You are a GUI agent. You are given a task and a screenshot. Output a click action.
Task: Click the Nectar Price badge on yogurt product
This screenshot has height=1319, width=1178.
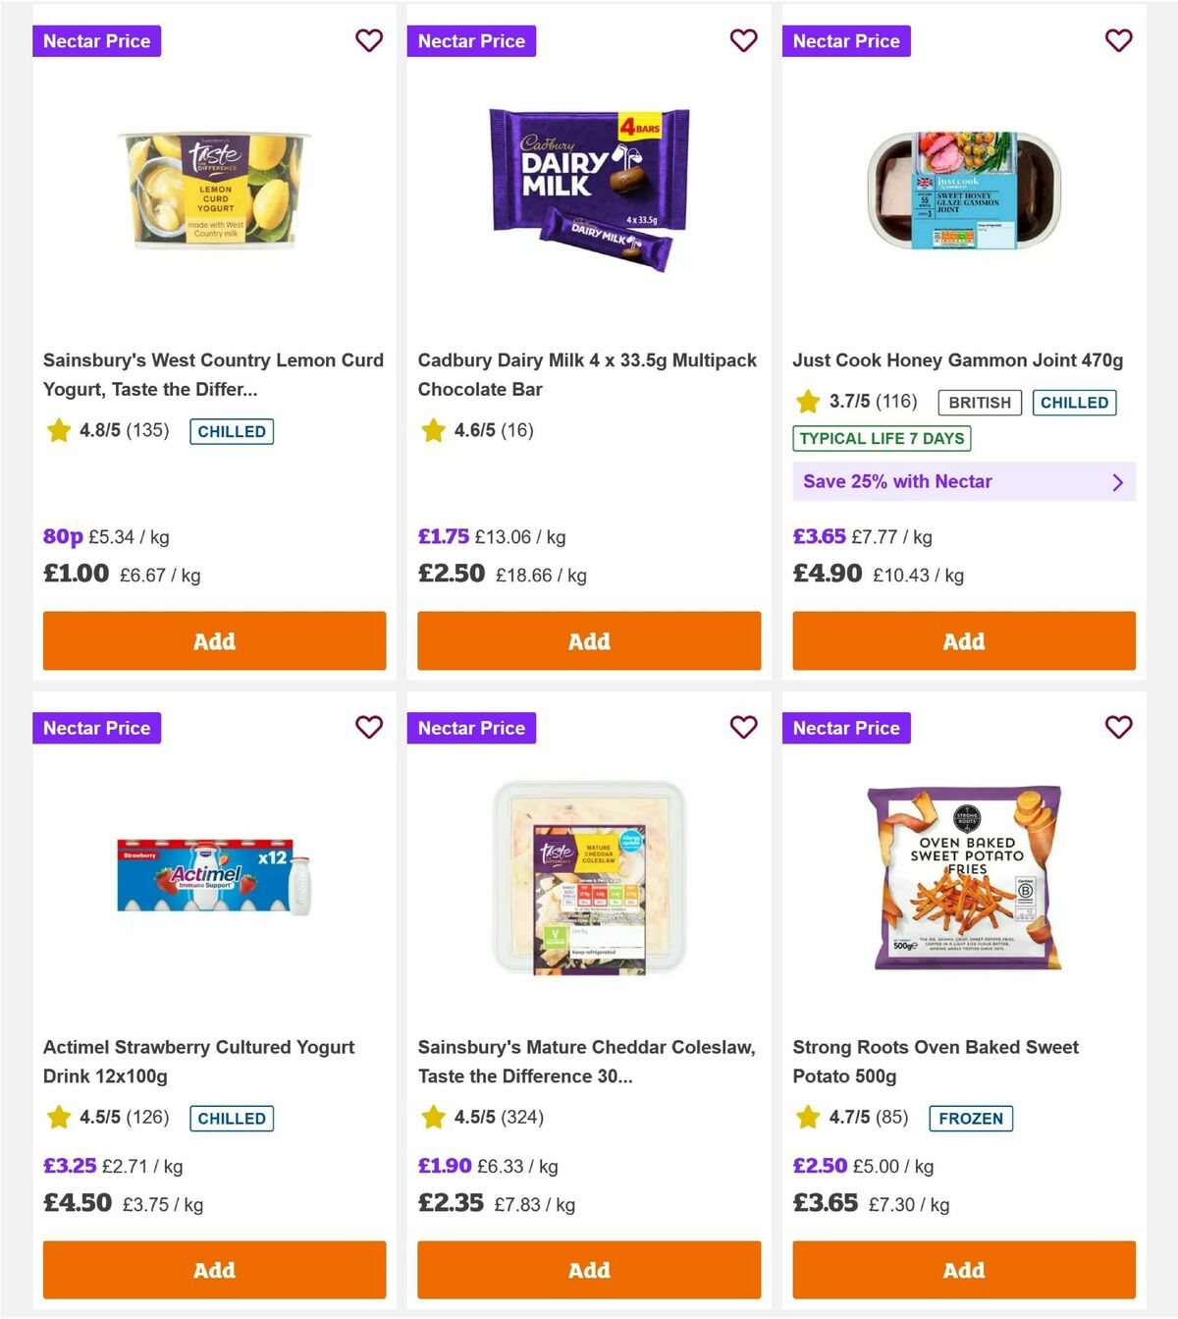point(96,40)
